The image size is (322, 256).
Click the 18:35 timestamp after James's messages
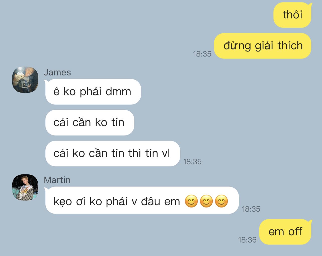[193, 162]
